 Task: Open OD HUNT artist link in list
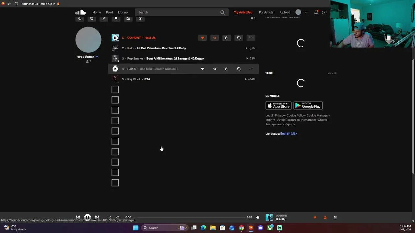134,38
